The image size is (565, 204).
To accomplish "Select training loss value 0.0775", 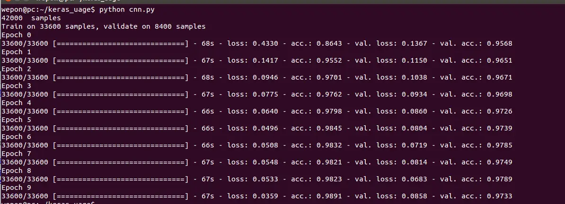I will pyautogui.click(x=265, y=94).
